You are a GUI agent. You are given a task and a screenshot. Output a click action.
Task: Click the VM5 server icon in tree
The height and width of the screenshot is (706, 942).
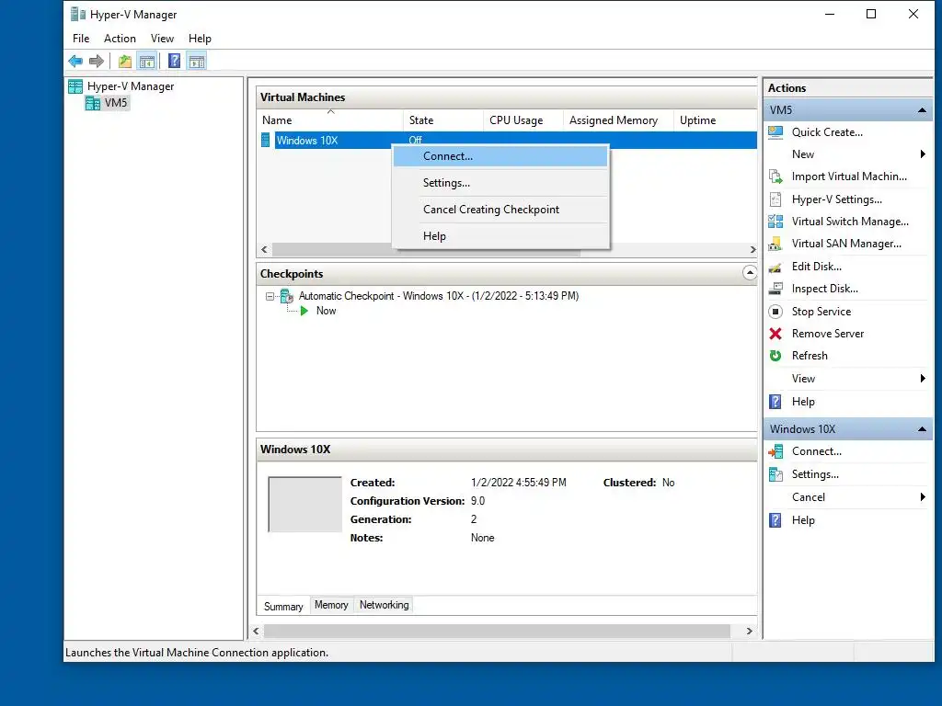point(93,103)
